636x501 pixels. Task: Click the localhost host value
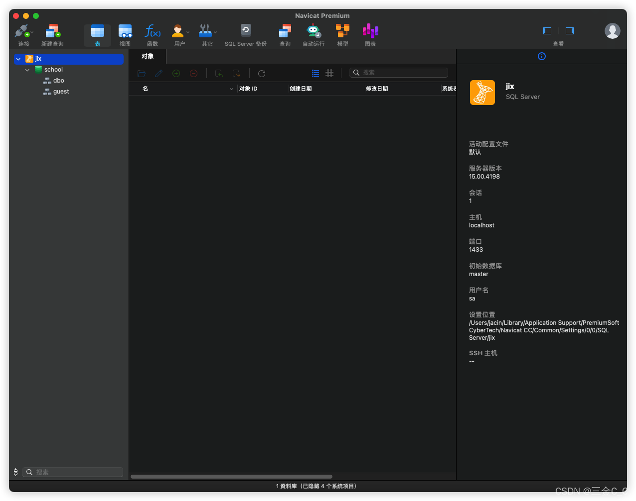481,225
